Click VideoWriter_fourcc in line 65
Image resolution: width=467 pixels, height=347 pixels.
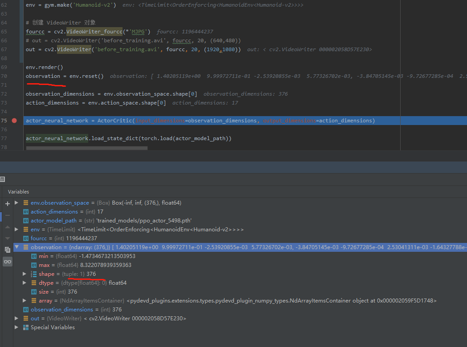(94, 32)
